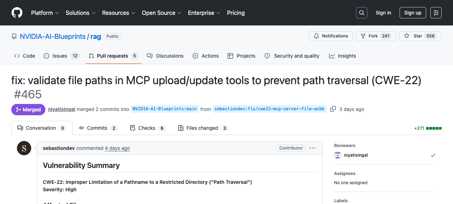Open reviewer niyatisingal's profile
Screen dimensions: 453x204
(x=355, y=155)
